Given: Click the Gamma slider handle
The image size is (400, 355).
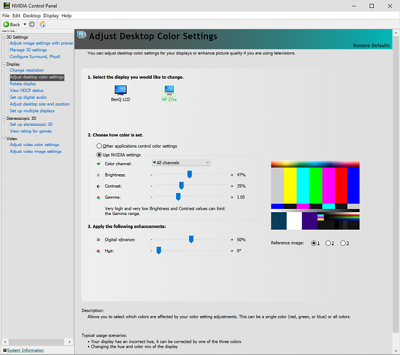Looking at the screenshot, I should pos(178,197).
